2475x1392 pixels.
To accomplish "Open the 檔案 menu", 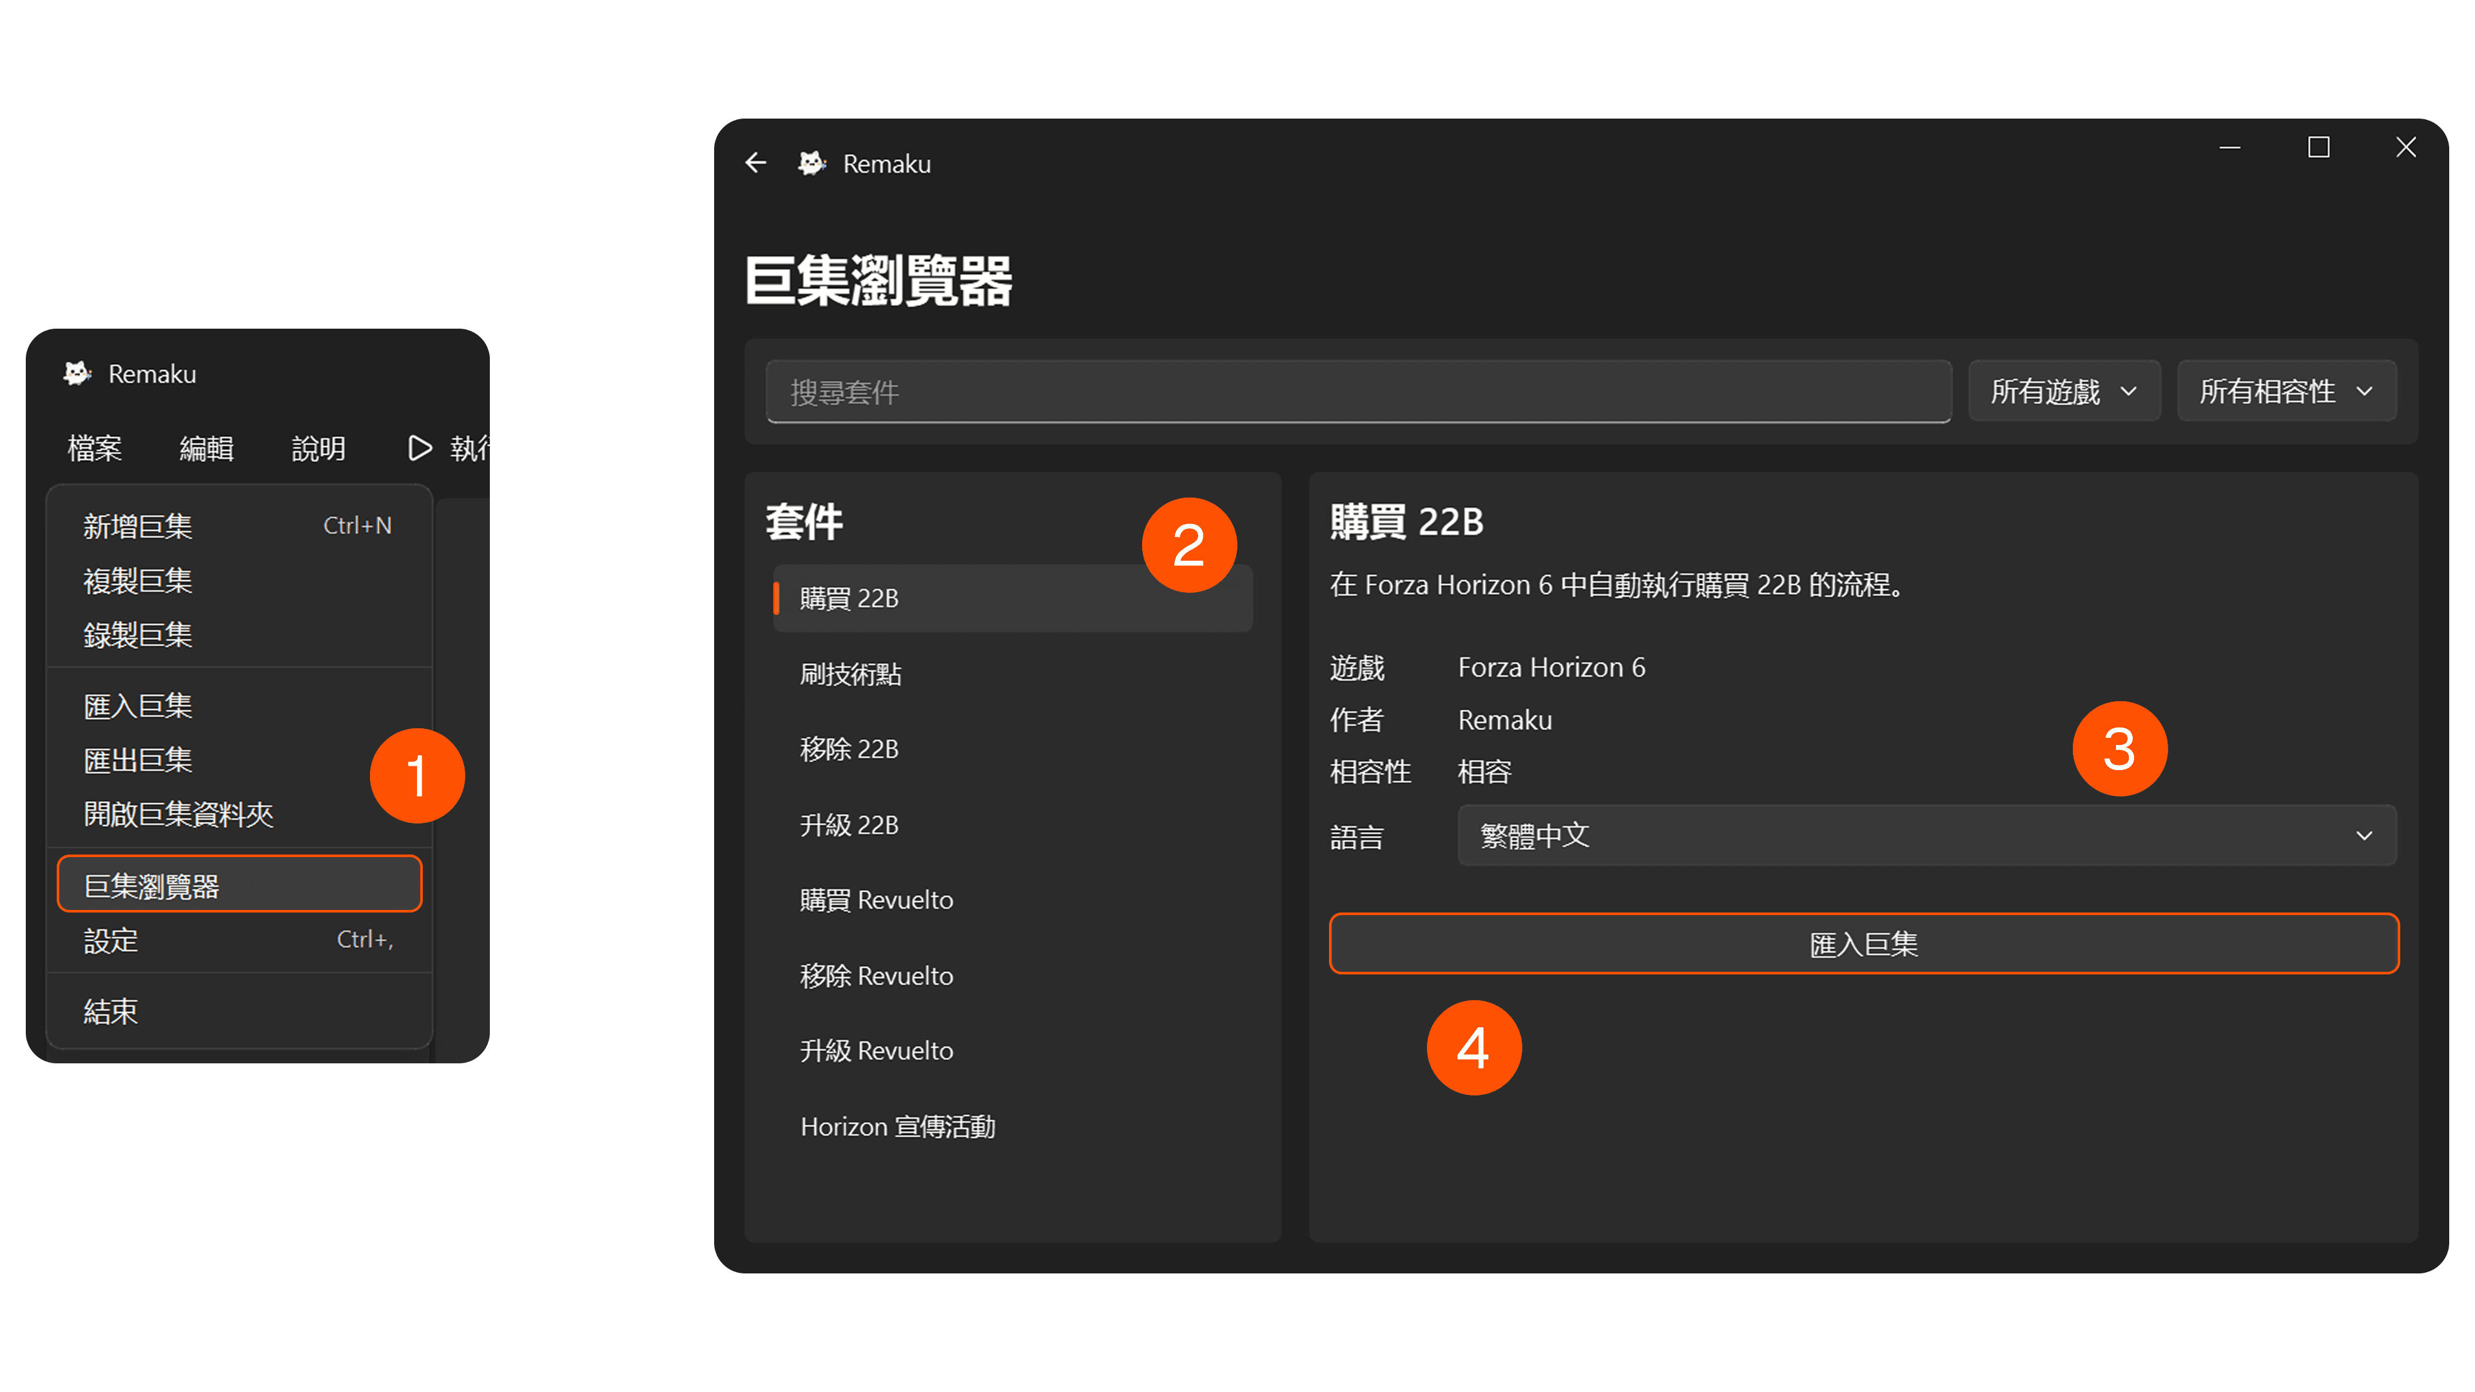I will click(95, 449).
